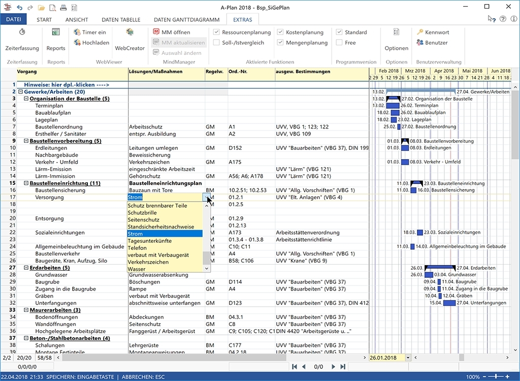Viewport: 520px width, 381px height.
Task: Jump to last record navigation button
Action: click(x=343, y=366)
